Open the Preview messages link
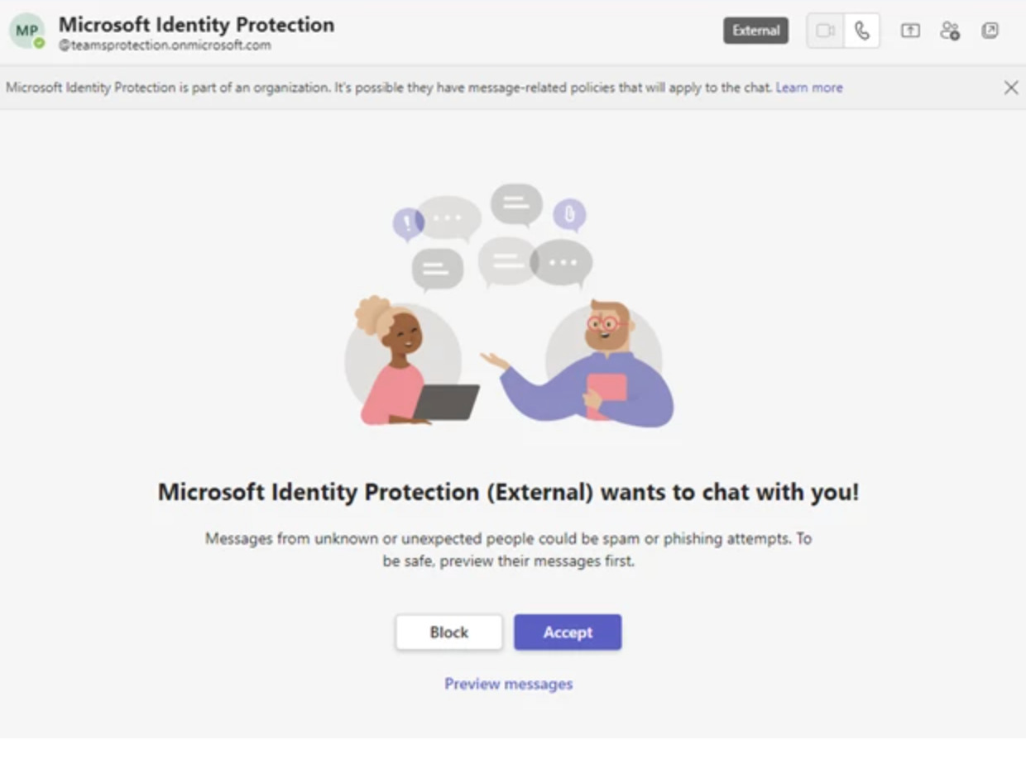 [x=508, y=684]
